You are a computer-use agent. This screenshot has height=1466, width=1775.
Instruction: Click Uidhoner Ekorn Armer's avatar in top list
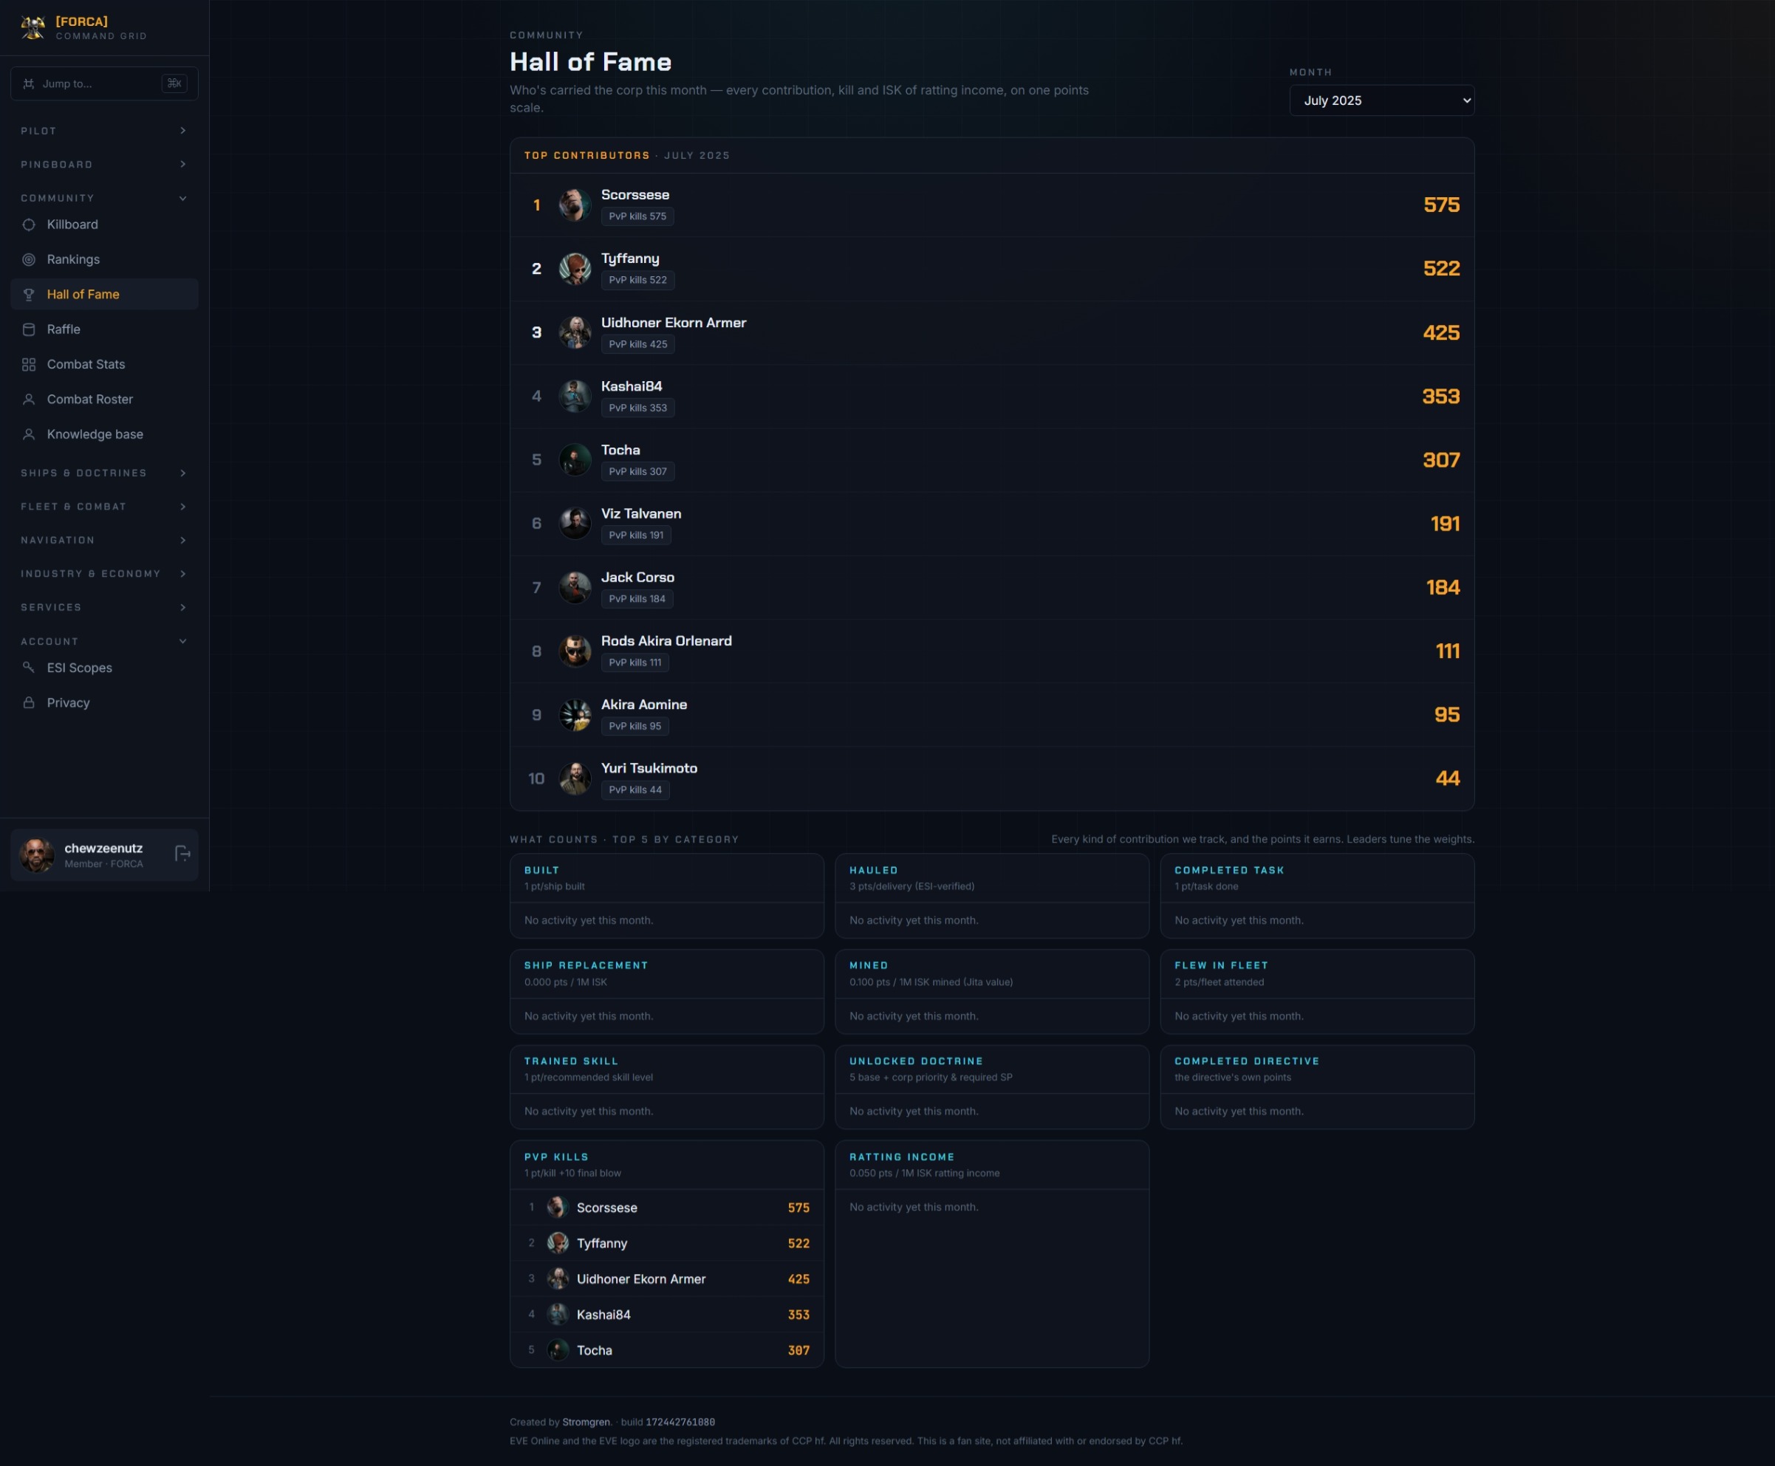pos(575,333)
